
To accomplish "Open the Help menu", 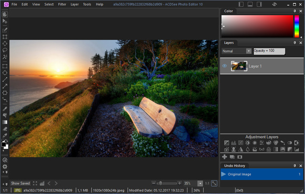I will click(x=100, y=4).
